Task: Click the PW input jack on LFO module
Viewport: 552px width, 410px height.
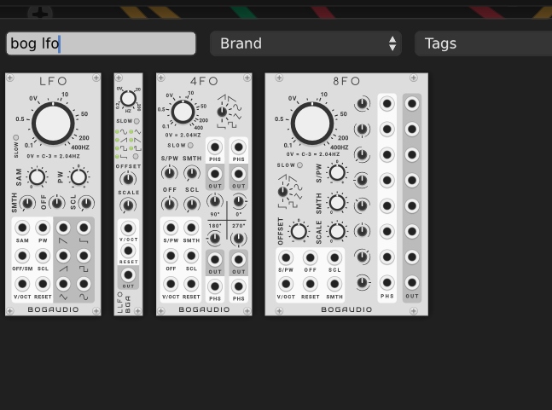Action: click(43, 228)
